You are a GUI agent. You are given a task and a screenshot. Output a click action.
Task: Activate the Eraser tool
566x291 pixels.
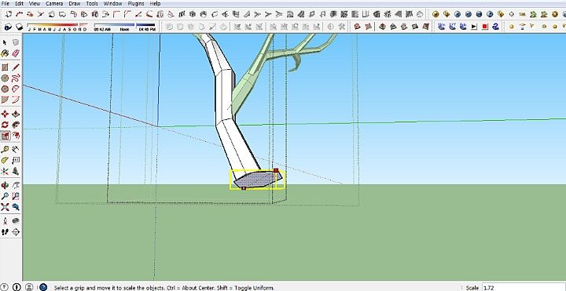coord(16,53)
